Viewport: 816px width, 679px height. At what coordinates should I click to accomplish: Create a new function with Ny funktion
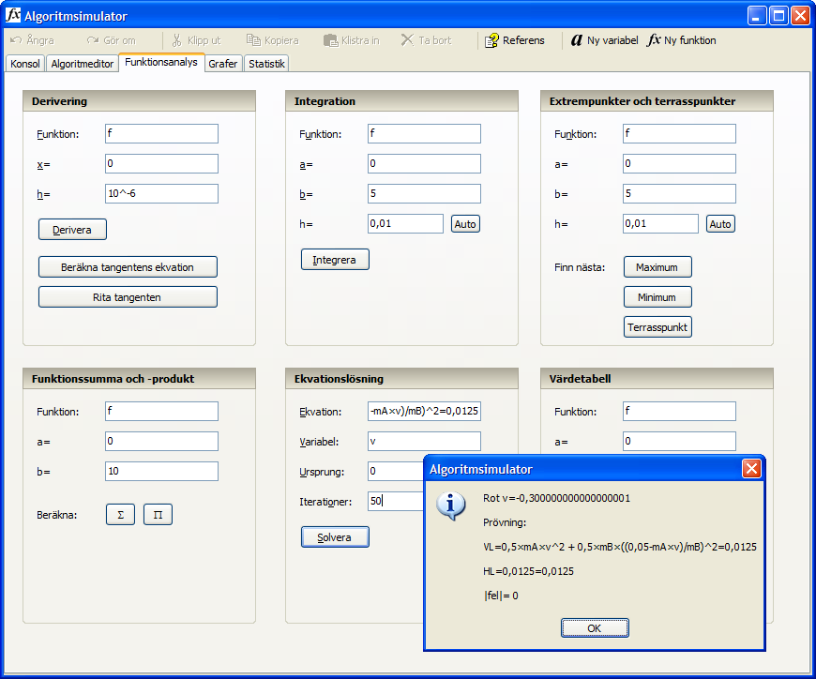coord(682,40)
